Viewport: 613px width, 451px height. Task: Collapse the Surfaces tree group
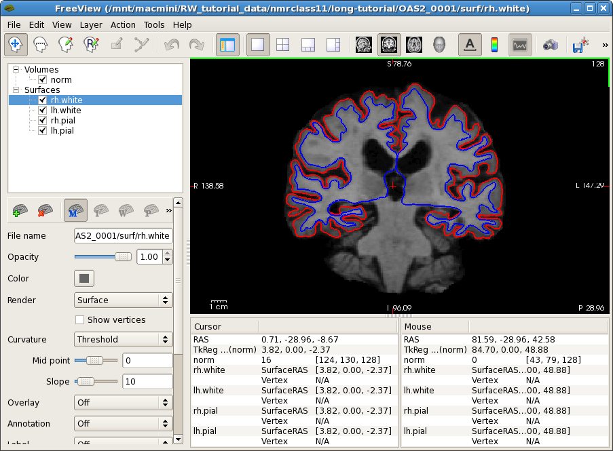pos(16,90)
